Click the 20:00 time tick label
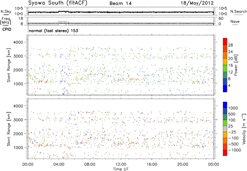 coord(183,165)
